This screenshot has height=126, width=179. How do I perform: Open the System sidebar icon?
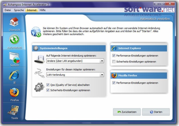pyautogui.click(x=15, y=58)
